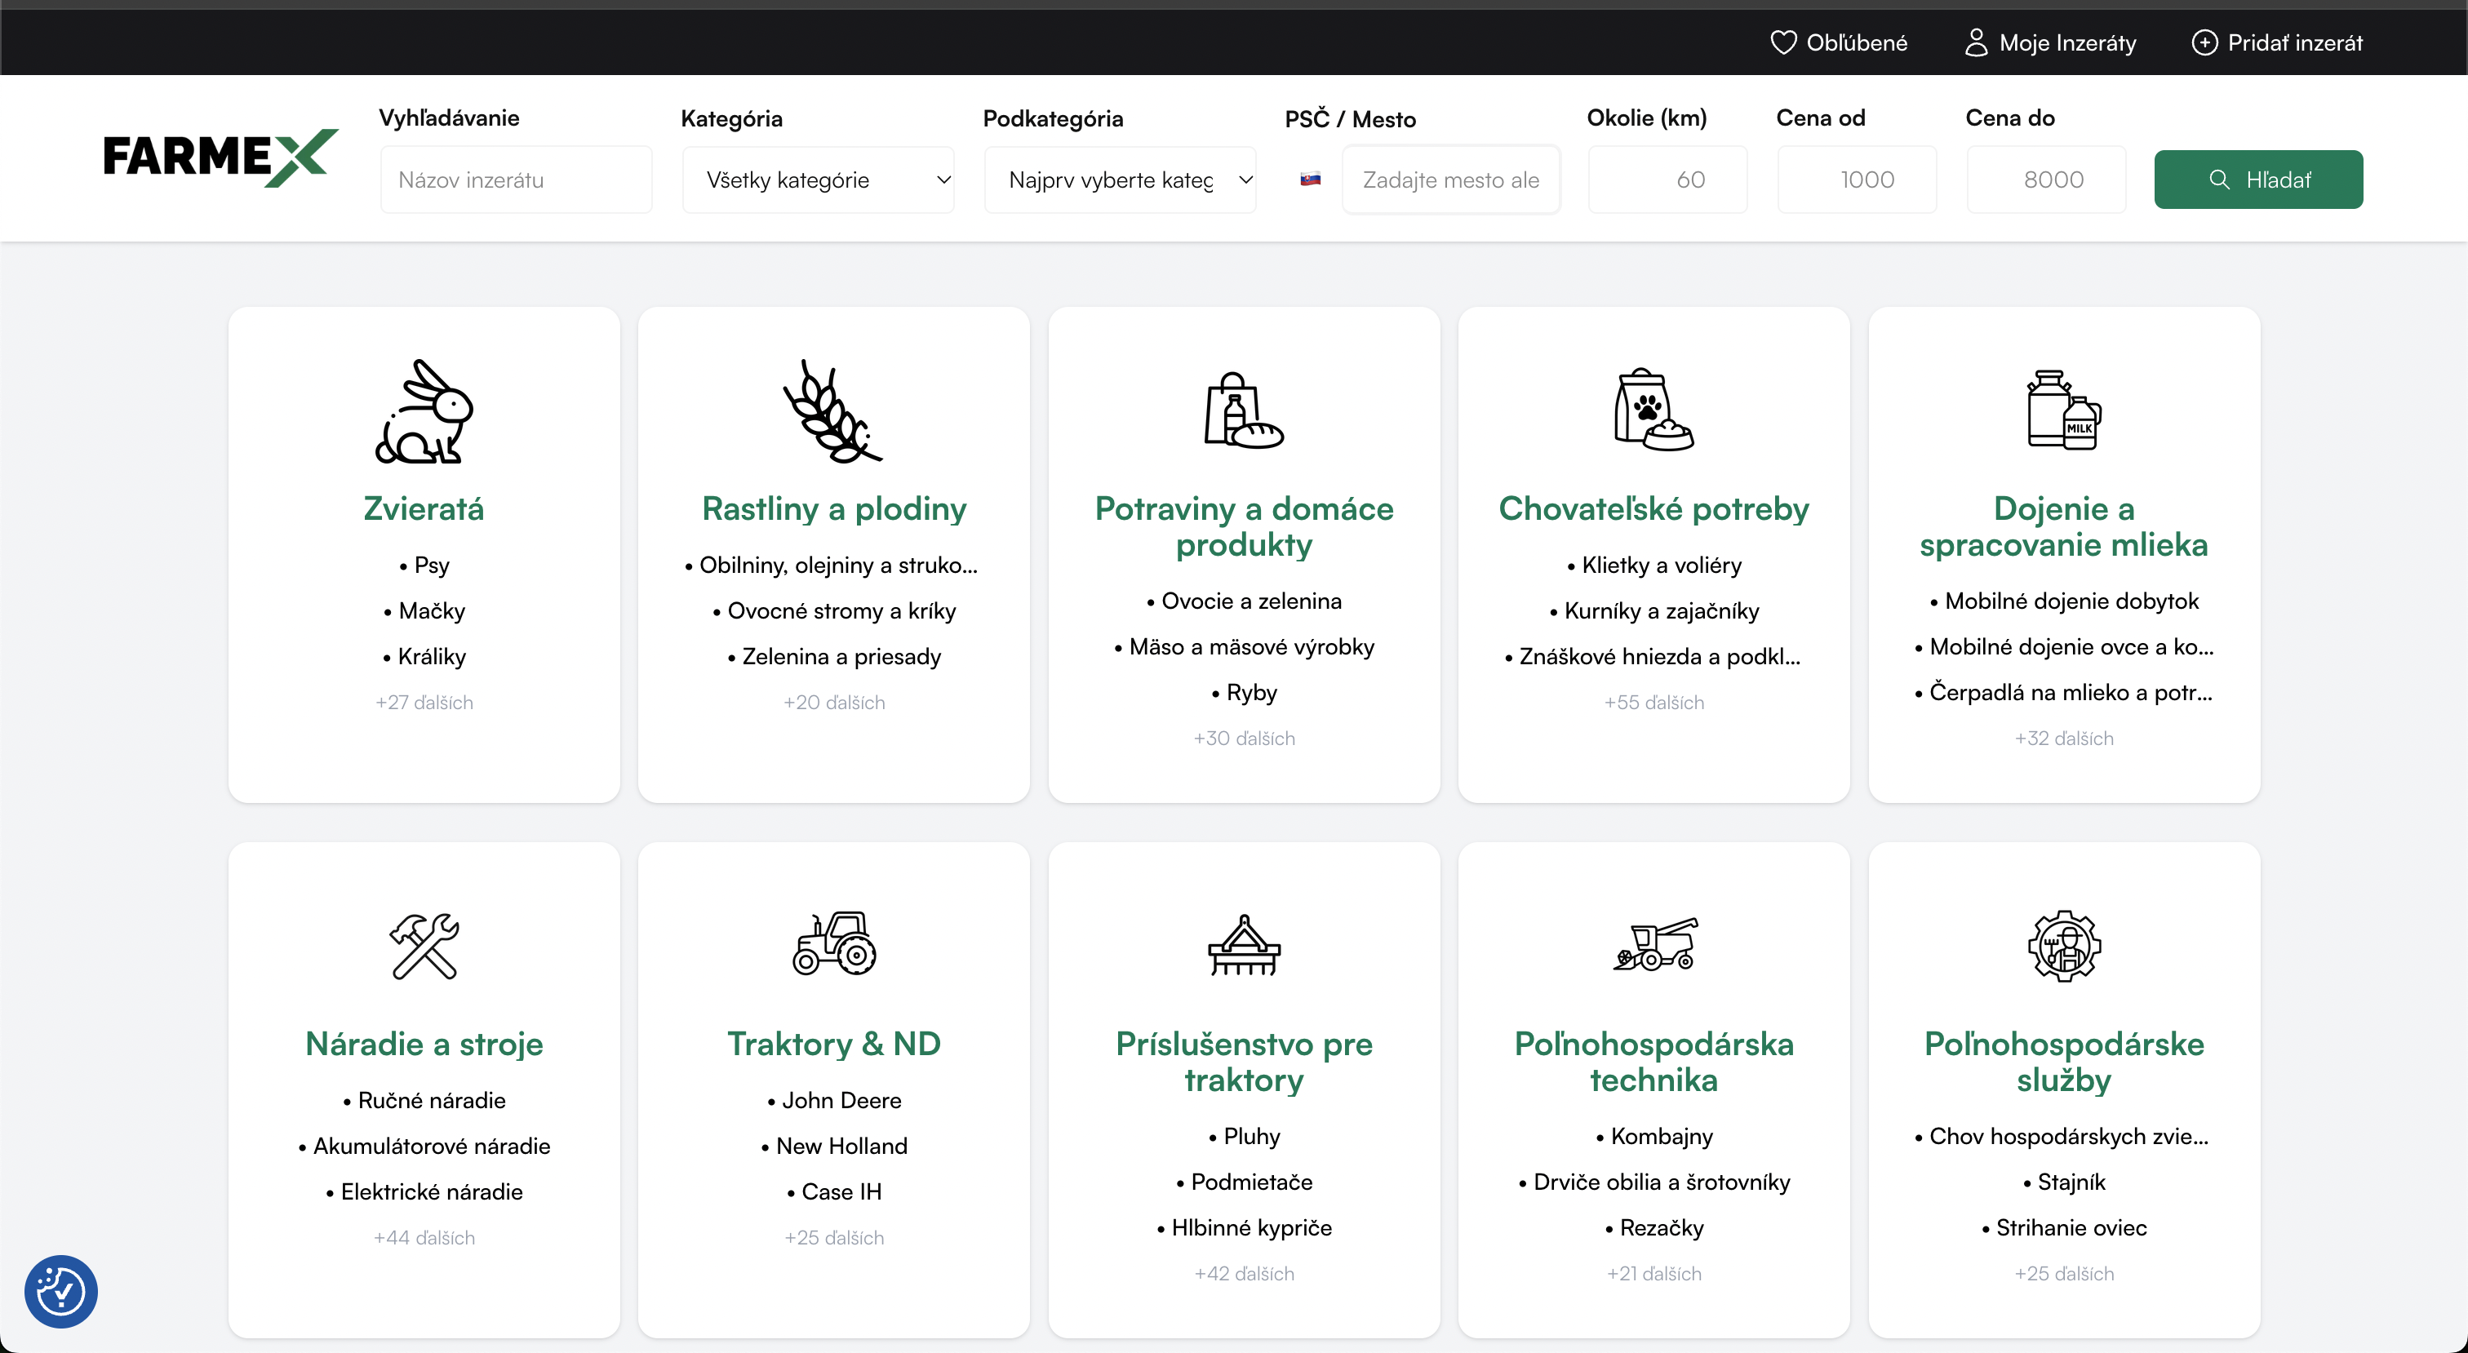Screen dimensions: 2468x1353
Task: Open the cookie settings badge icon
Action: point(61,1291)
